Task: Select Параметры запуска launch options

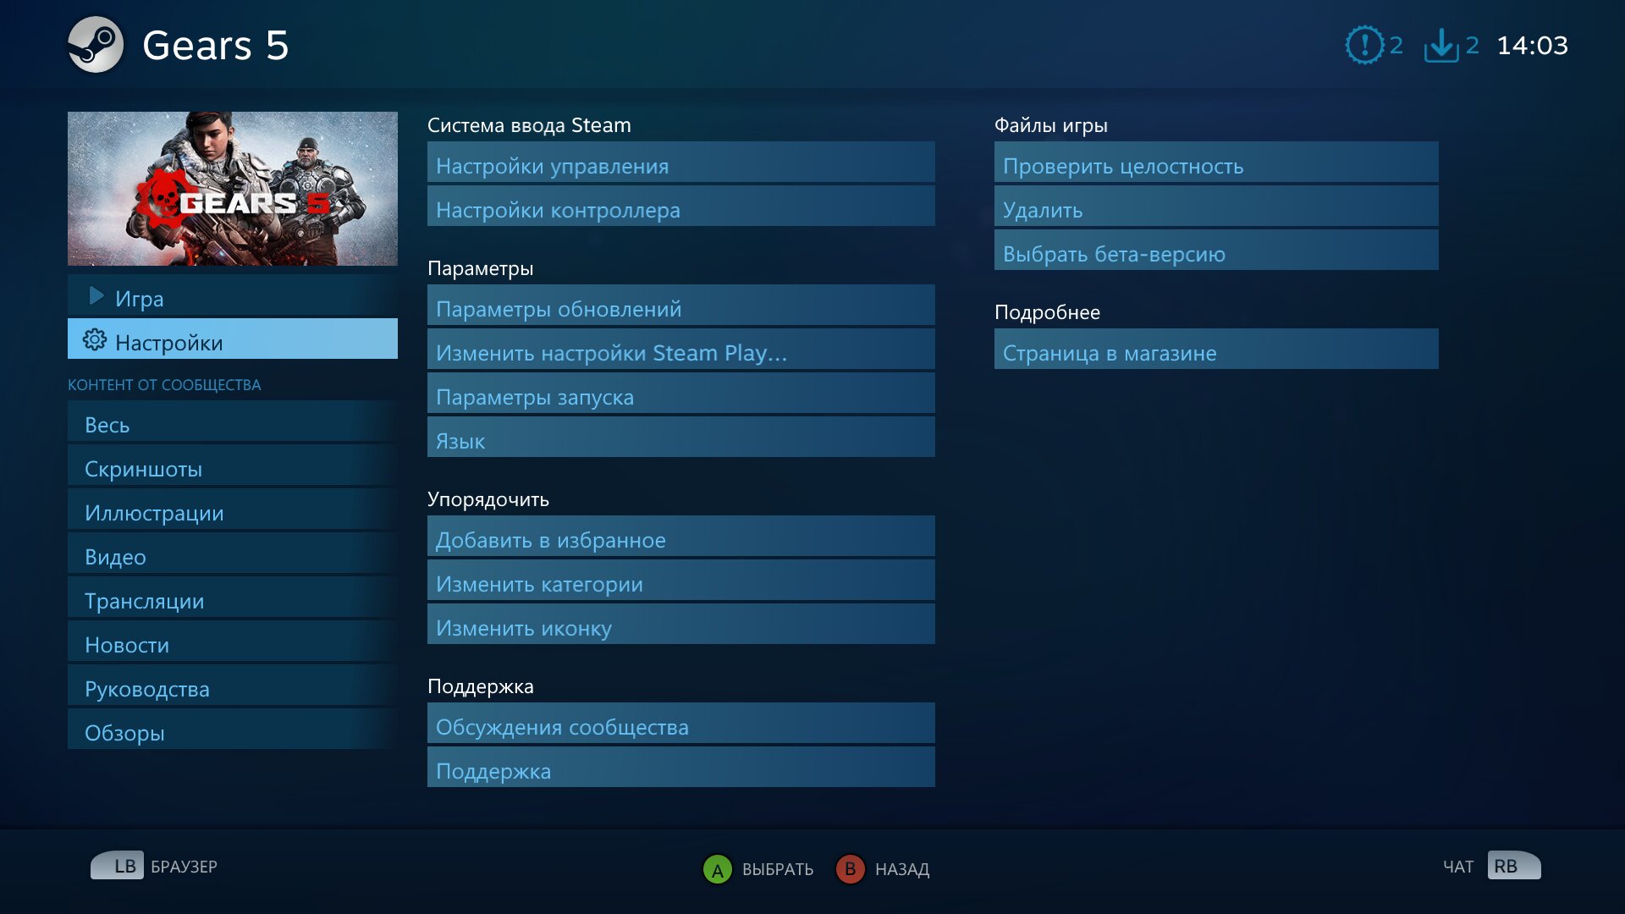Action: 683,396
